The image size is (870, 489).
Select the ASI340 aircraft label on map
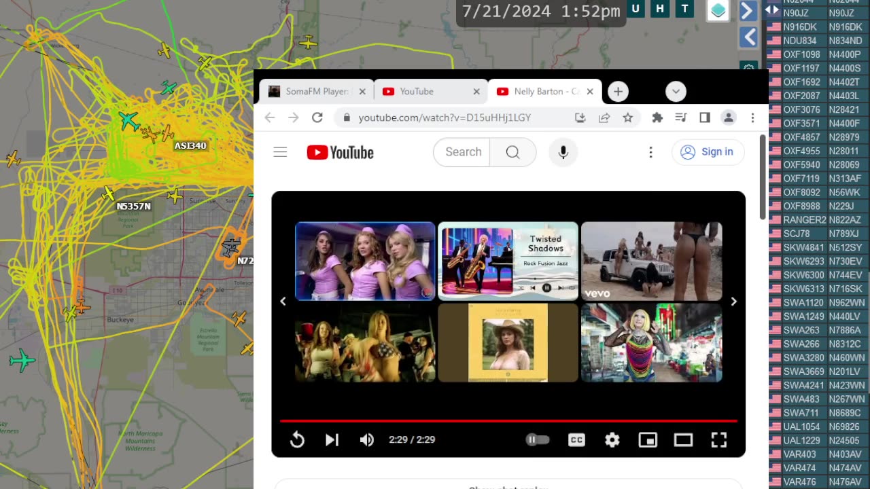tap(190, 146)
